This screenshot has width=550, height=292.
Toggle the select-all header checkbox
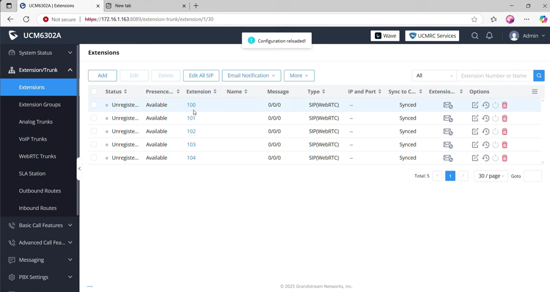(94, 92)
